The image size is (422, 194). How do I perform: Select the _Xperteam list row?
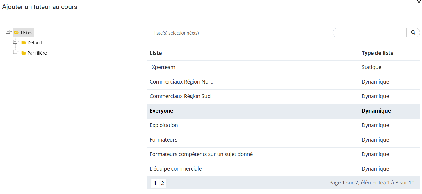click(x=162, y=67)
